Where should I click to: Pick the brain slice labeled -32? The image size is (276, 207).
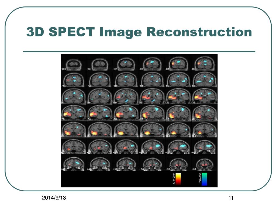tap(204, 96)
